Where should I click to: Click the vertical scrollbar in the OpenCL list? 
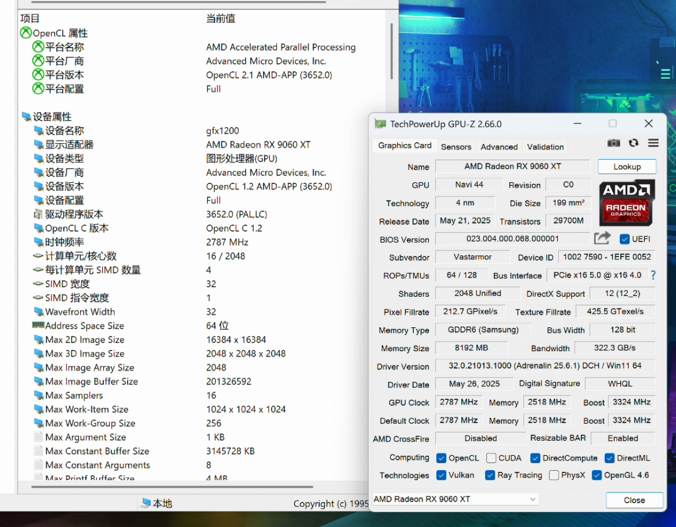[391, 52]
